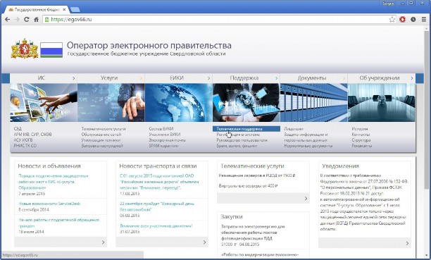The height and width of the screenshot is (260, 431).
Task: Open the ИС menu section
Action: [42, 78]
